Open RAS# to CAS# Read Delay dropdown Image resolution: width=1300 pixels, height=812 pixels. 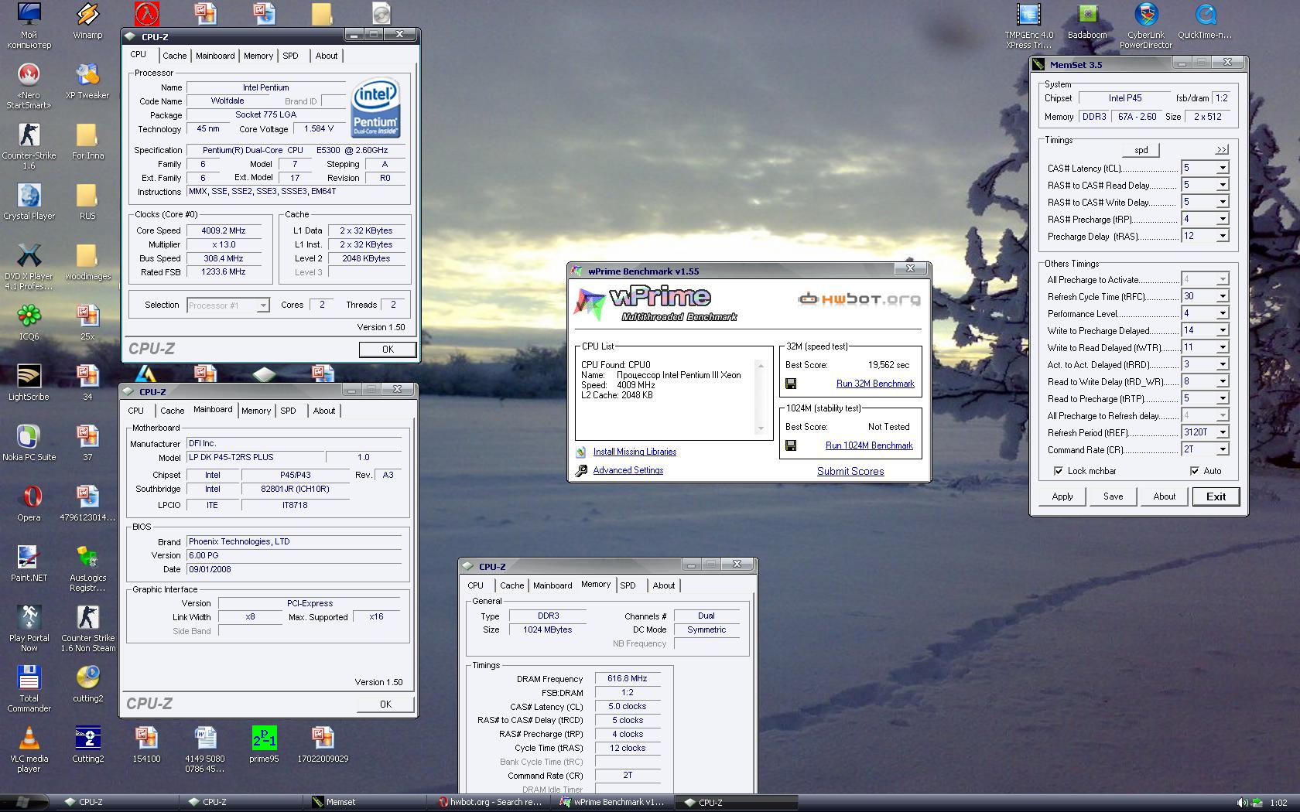click(x=1223, y=185)
